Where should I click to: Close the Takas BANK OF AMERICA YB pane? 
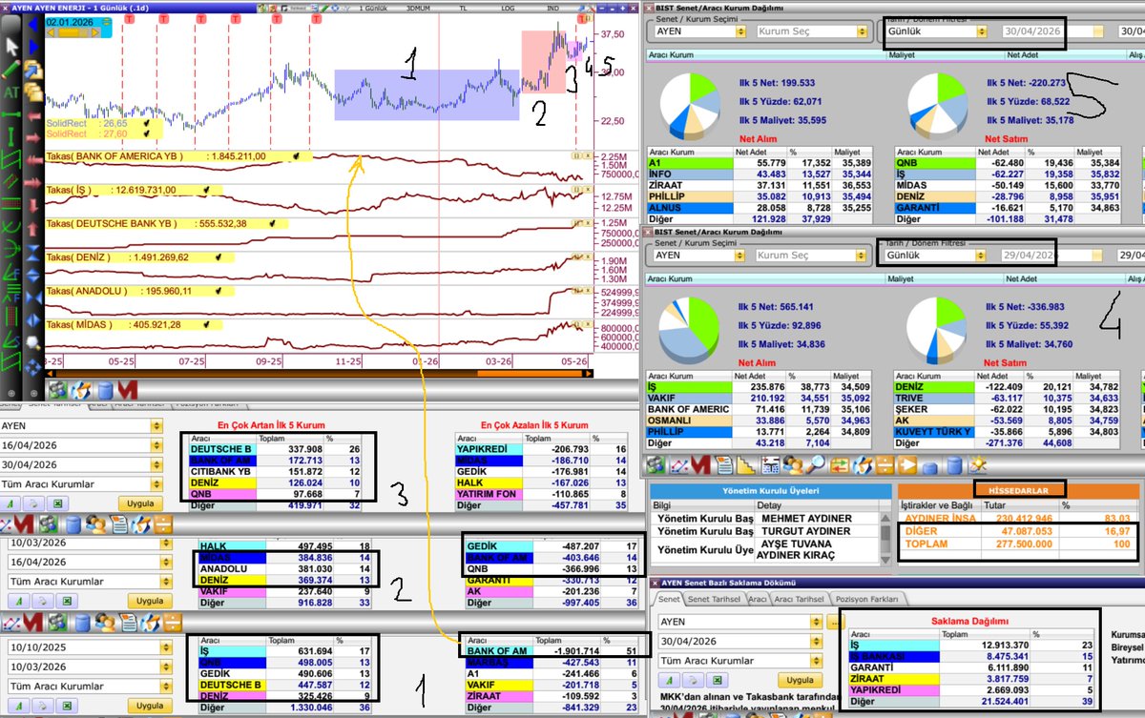588,155
